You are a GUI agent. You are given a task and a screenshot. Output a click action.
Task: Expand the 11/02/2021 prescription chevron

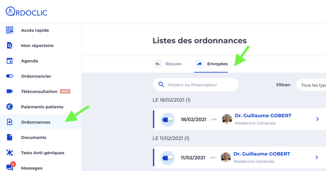(317, 157)
